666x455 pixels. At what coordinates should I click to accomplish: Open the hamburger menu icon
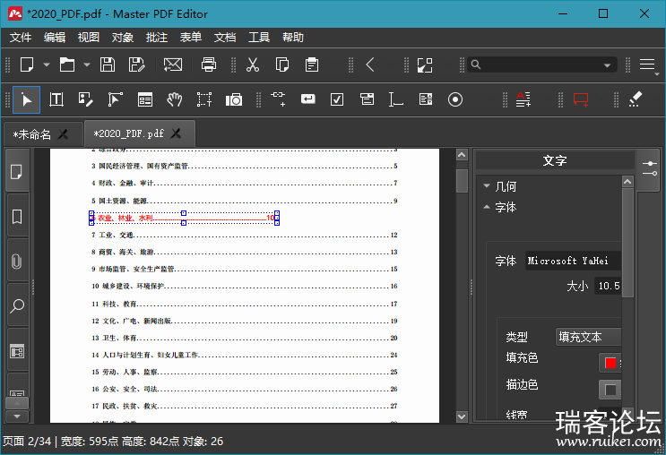(647, 64)
